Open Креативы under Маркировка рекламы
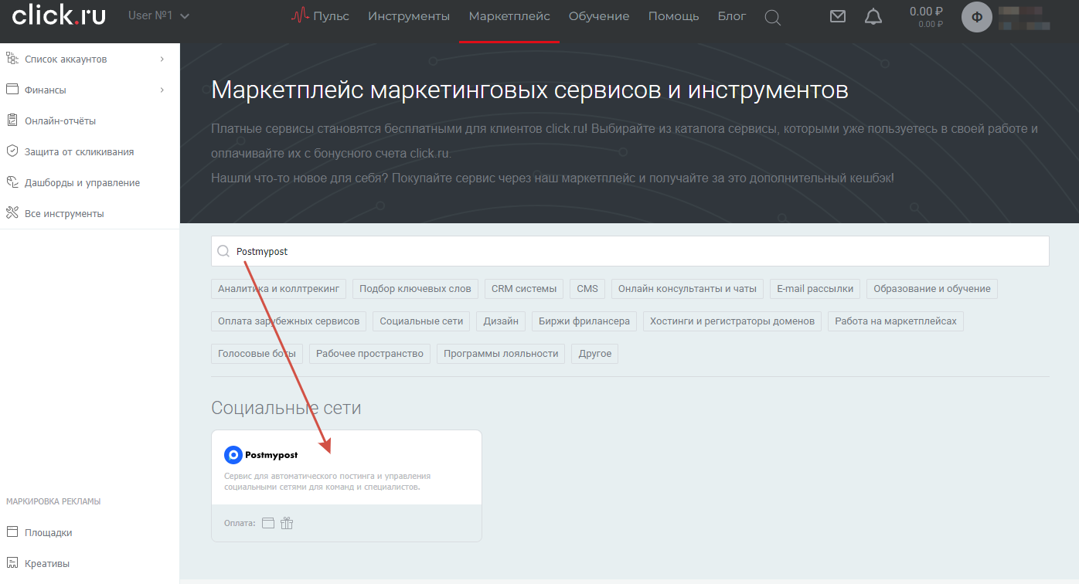 coord(47,563)
